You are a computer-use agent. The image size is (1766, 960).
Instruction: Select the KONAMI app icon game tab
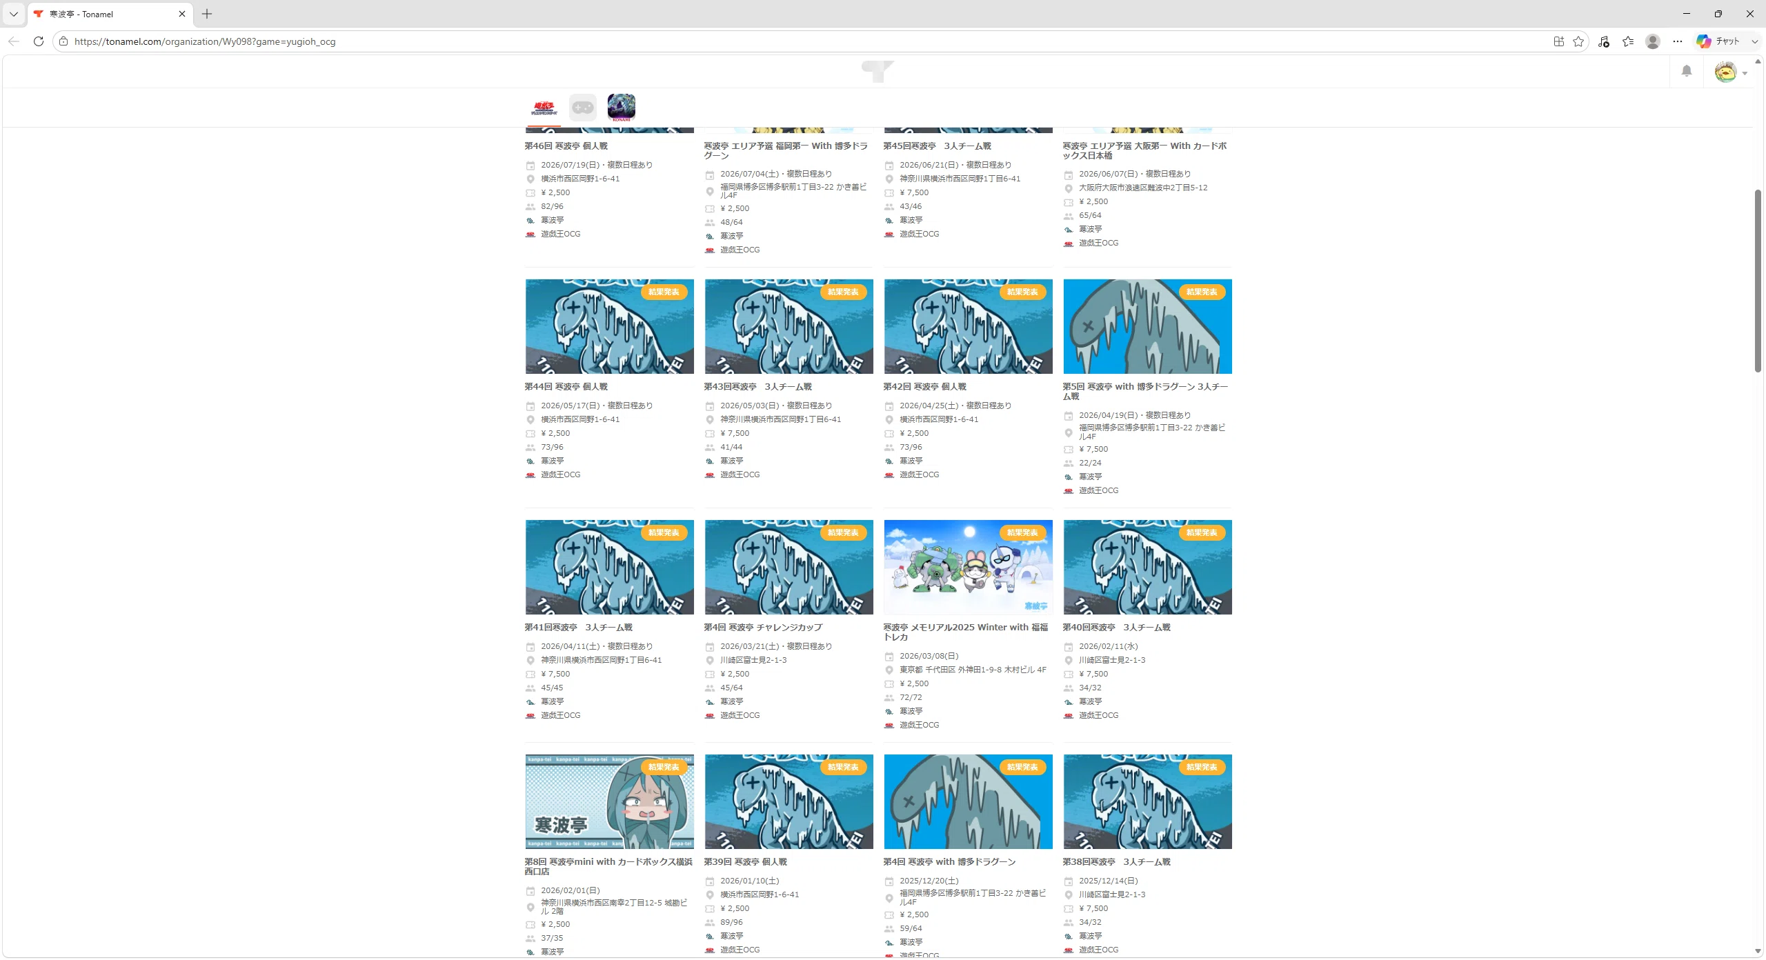pyautogui.click(x=622, y=108)
